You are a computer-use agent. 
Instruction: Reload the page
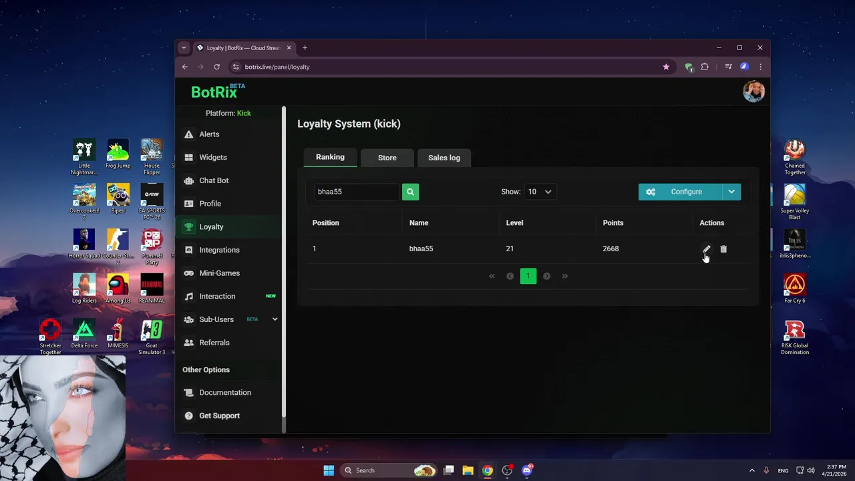pos(216,67)
